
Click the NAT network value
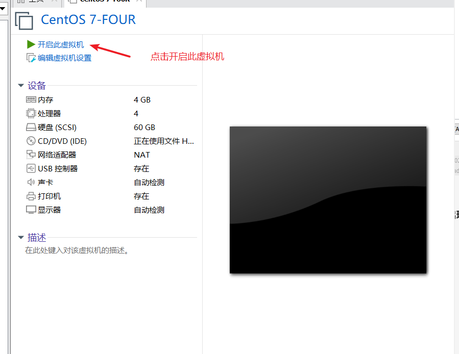[142, 155]
